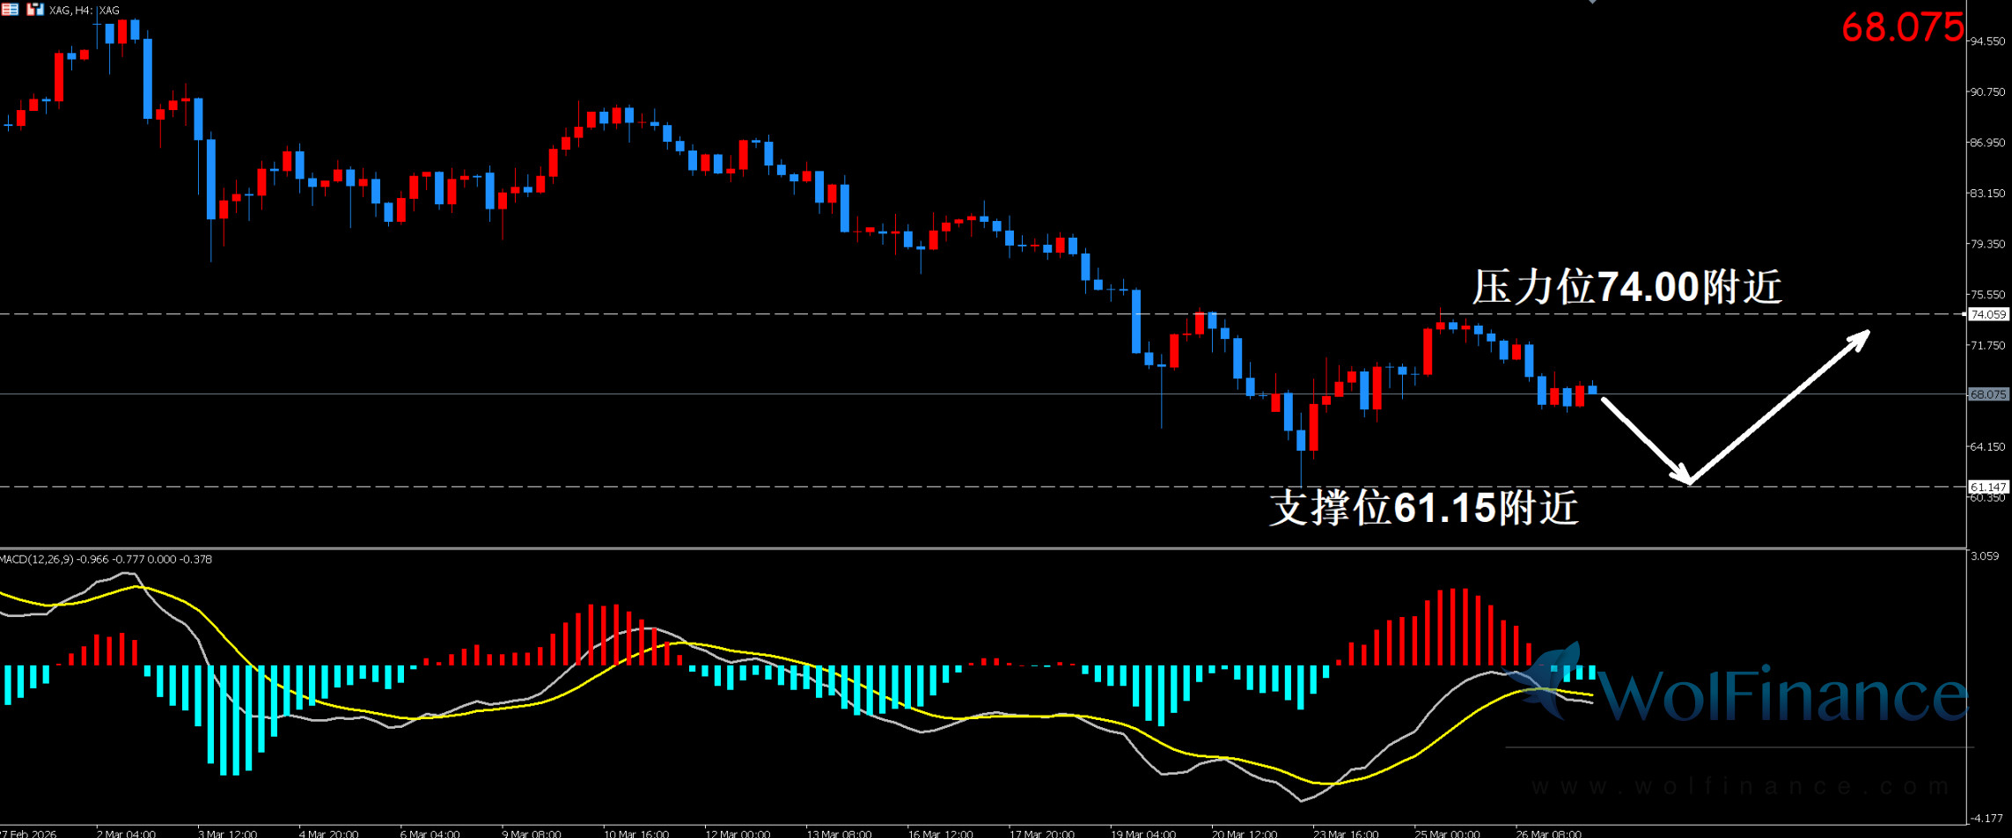Click the XAG, H4 chart title
2012x838 pixels.
[x=84, y=11]
